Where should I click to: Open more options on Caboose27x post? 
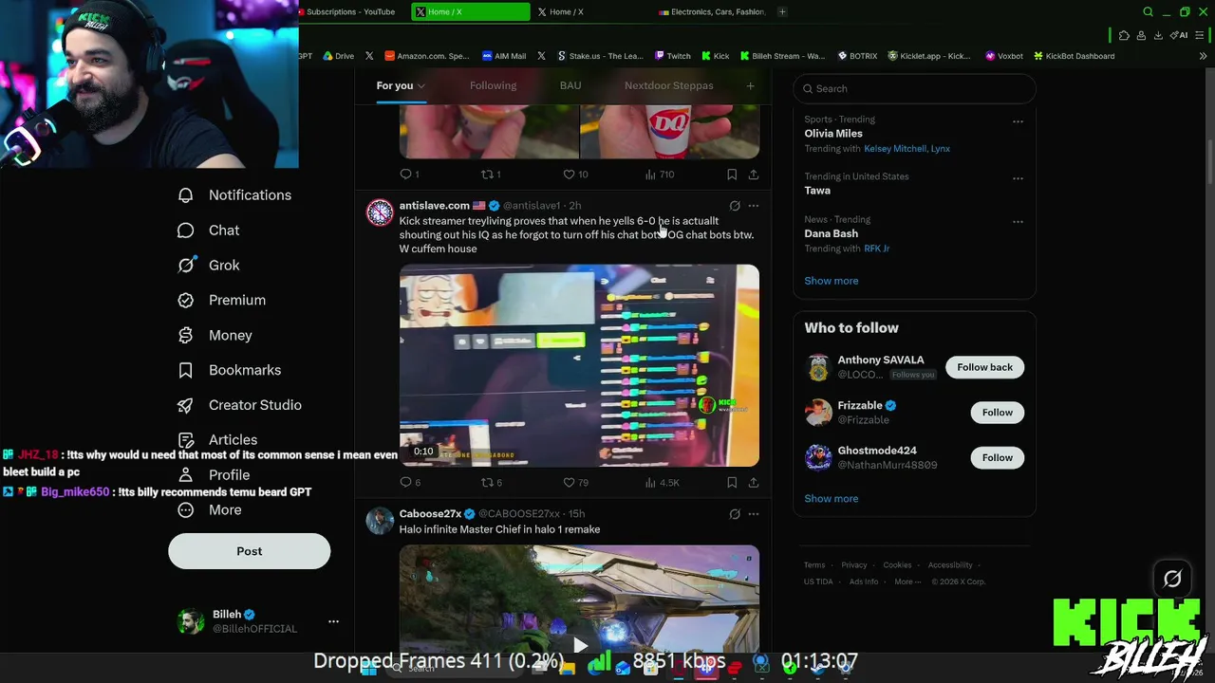pyautogui.click(x=754, y=514)
